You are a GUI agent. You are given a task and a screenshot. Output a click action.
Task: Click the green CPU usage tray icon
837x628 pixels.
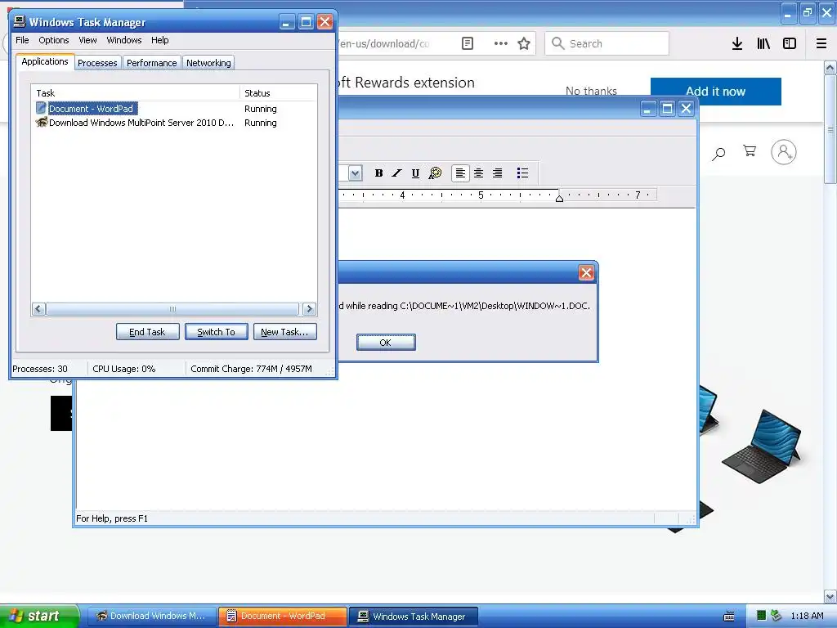point(762,616)
